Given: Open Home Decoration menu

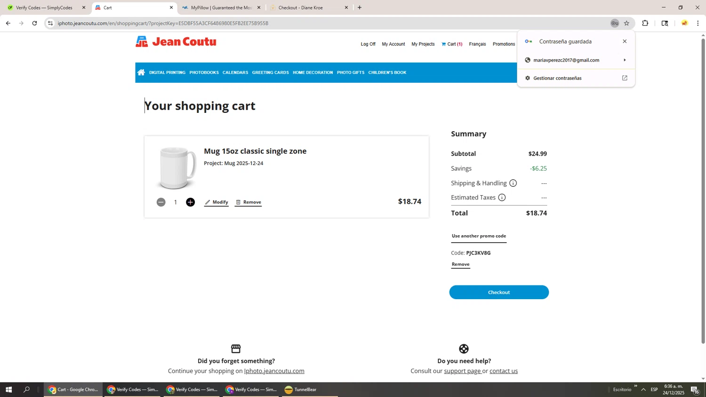Looking at the screenshot, I should coord(313,72).
